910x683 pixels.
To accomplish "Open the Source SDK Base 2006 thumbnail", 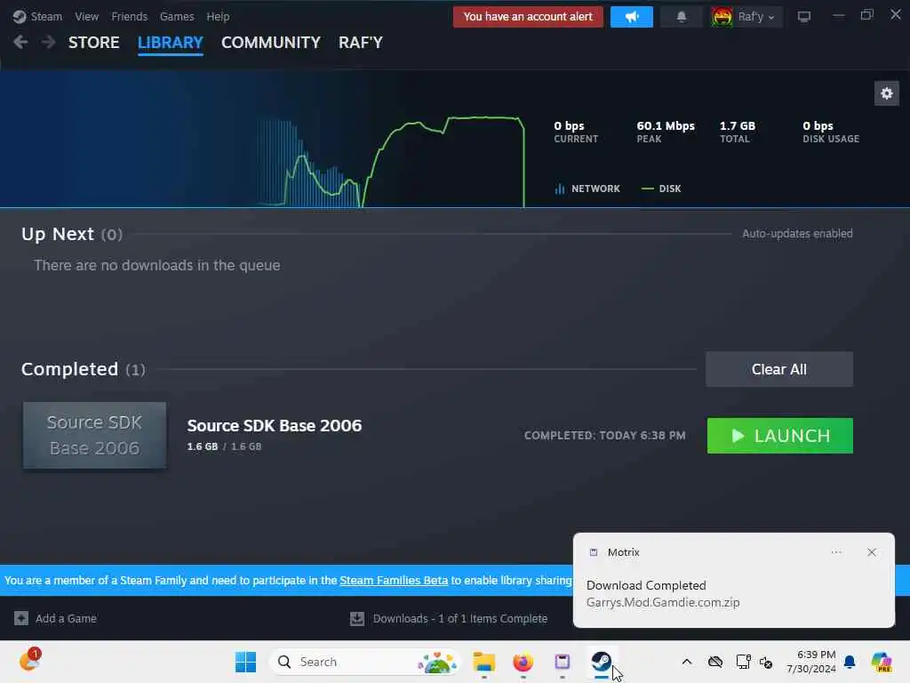I will click(x=94, y=435).
